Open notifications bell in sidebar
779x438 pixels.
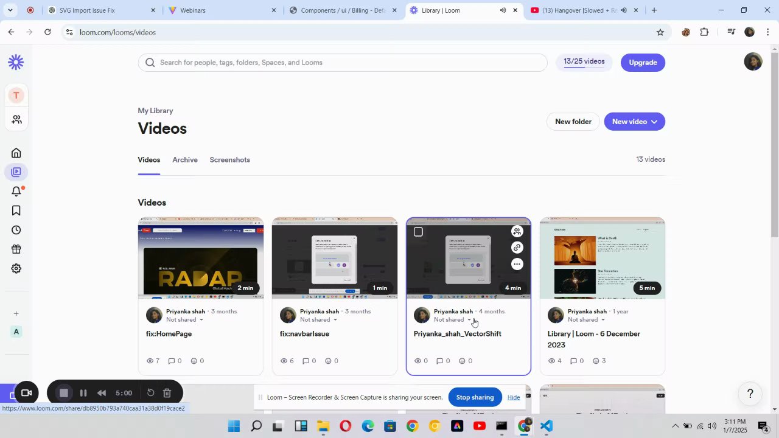tap(16, 192)
